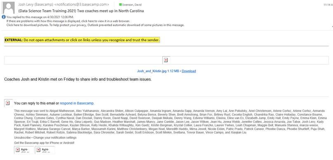
Task: Click the blue info icon beside reply notice
Action: [x=4, y=17]
